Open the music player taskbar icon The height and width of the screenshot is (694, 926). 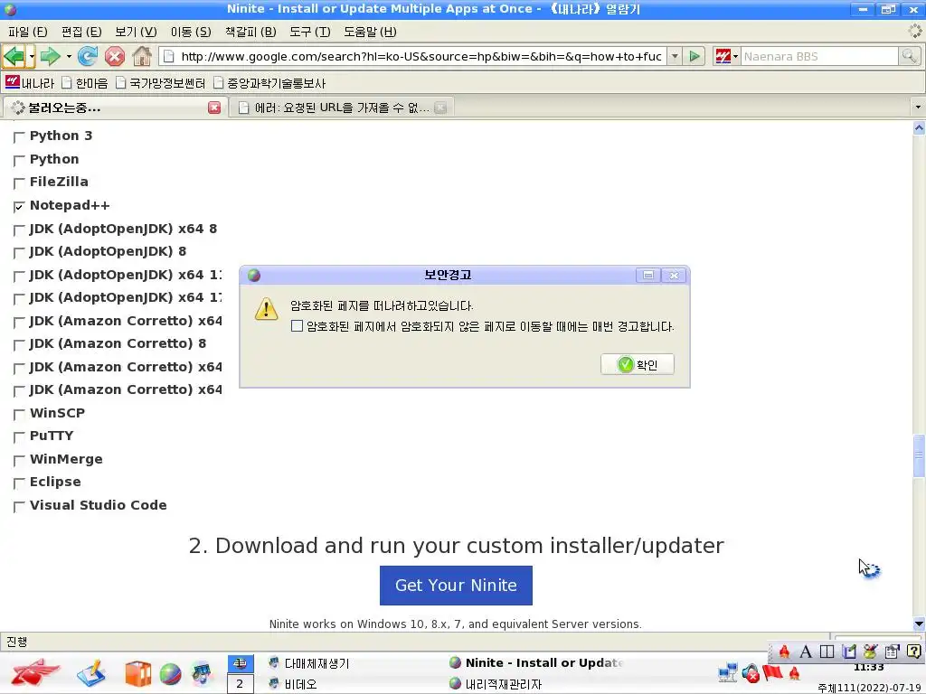202,674
